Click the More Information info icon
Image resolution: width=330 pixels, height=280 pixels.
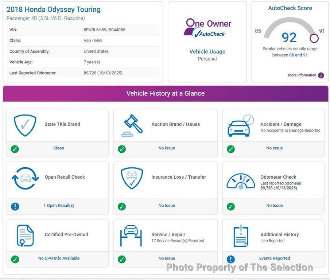click(x=321, y=75)
